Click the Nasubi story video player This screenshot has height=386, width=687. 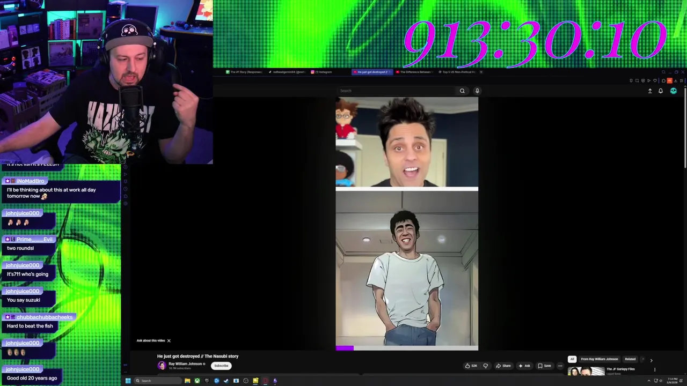407,222
